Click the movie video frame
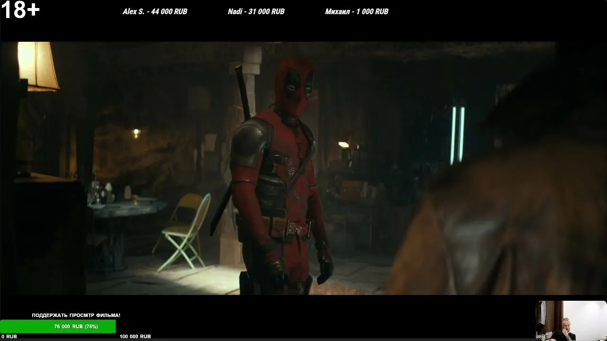The height and width of the screenshot is (341, 607). [x=303, y=168]
